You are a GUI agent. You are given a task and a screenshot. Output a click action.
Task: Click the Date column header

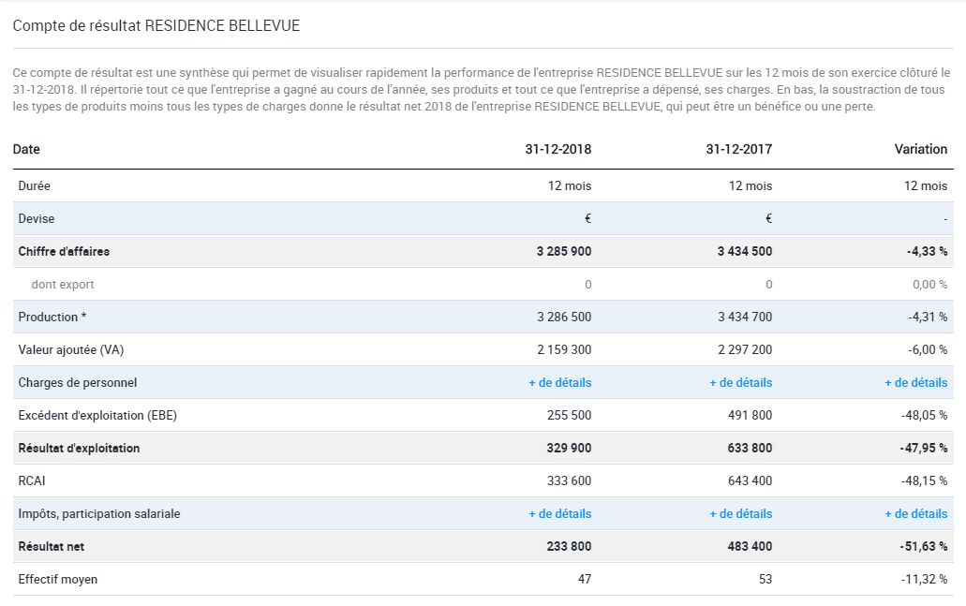pos(26,149)
